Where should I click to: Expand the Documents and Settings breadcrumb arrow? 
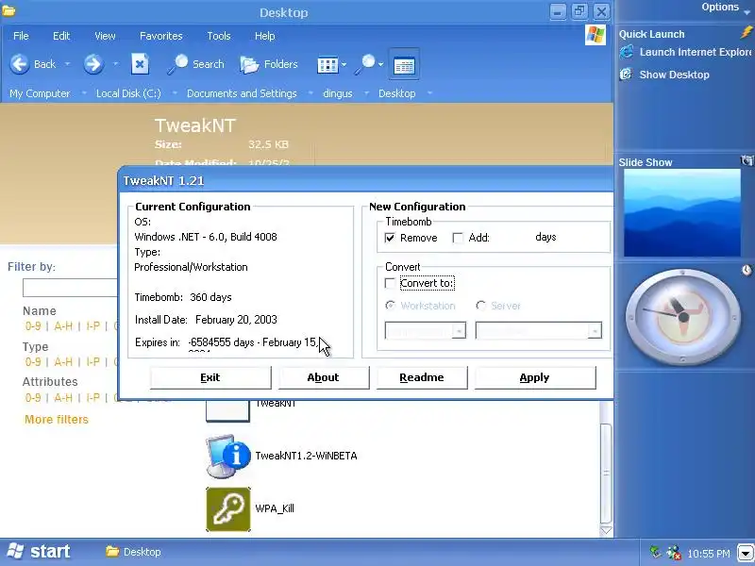click(310, 92)
